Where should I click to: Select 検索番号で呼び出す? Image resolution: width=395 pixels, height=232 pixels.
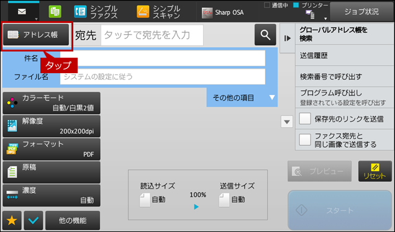(344, 76)
